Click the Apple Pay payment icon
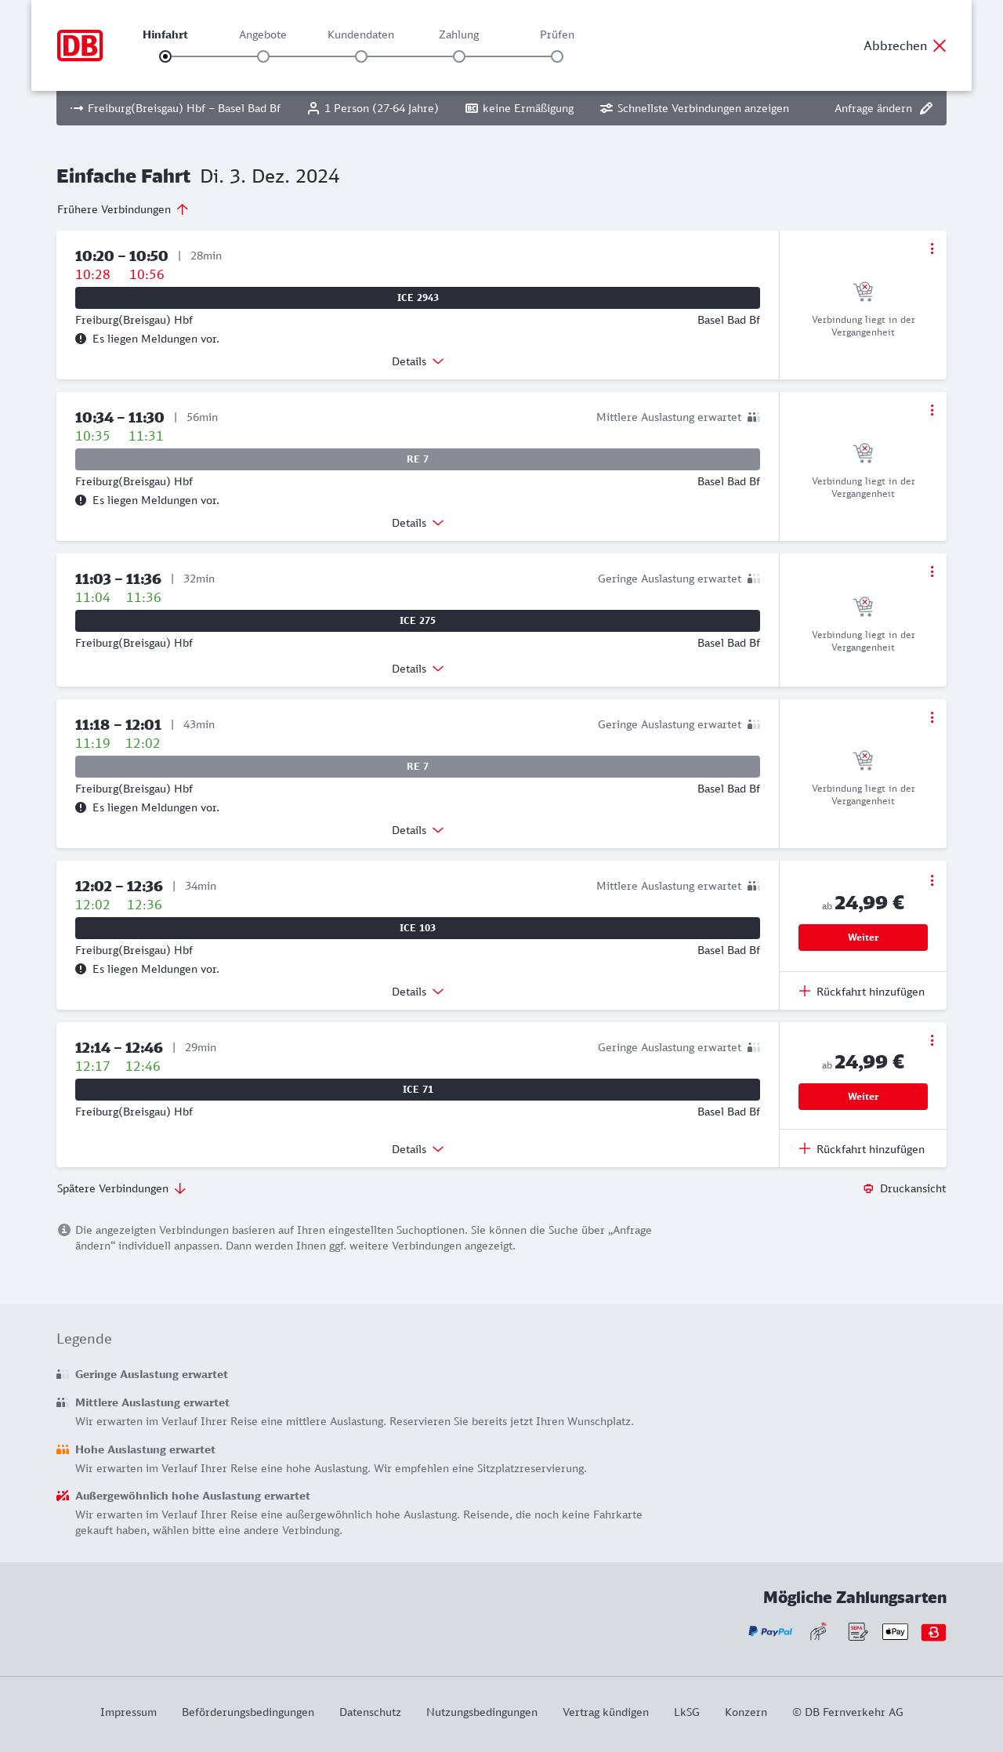 (x=895, y=1631)
